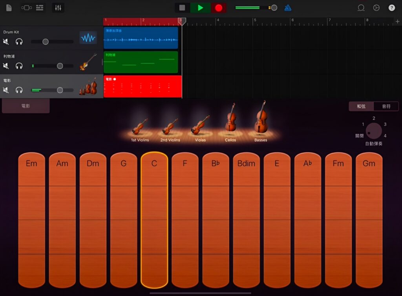402x296 pixels.
Task: Solo the 電影 strings track with headphones
Action: 19,90
